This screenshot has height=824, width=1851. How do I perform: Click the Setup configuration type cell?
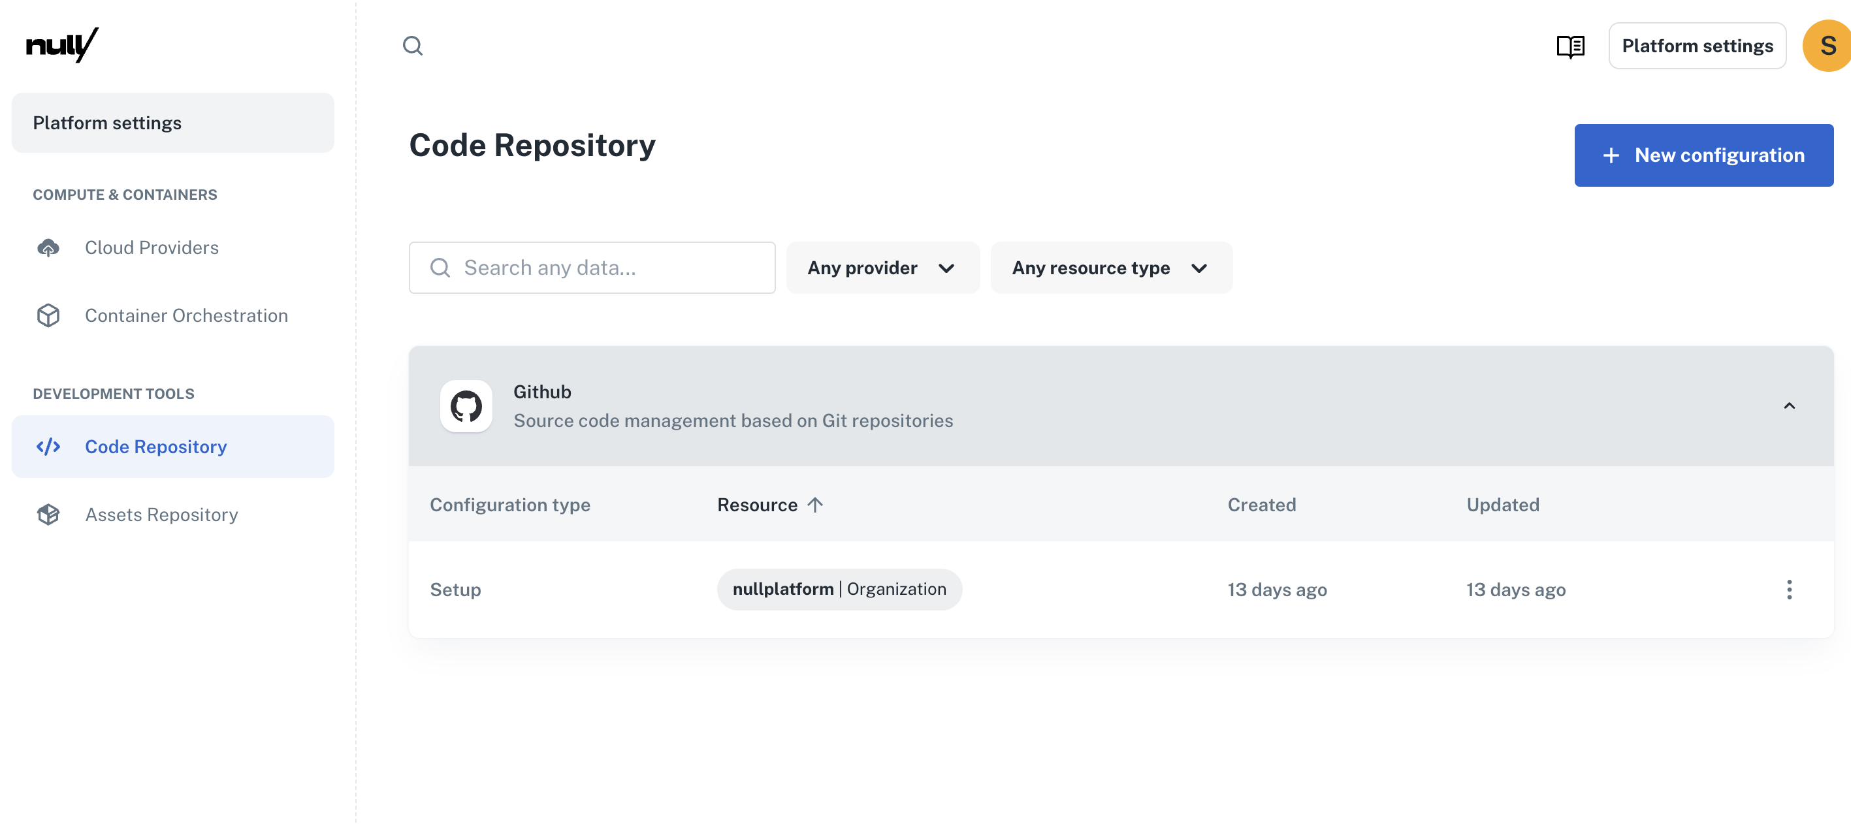point(455,590)
